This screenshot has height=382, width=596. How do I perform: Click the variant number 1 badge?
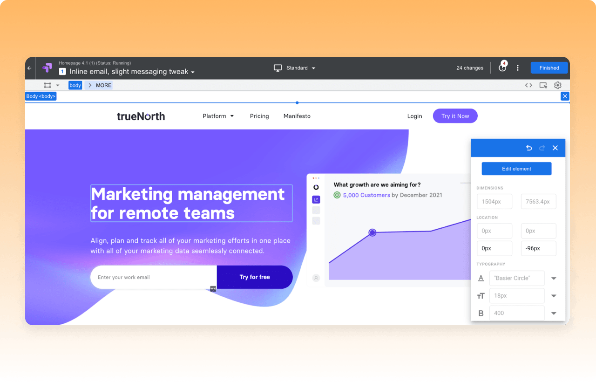tap(62, 72)
